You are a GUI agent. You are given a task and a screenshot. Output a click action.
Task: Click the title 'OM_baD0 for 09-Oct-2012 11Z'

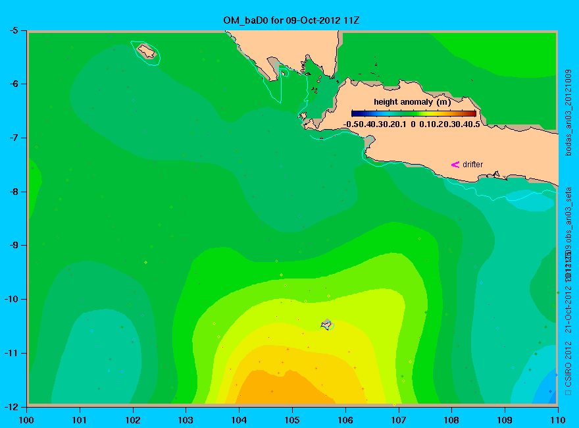click(291, 20)
